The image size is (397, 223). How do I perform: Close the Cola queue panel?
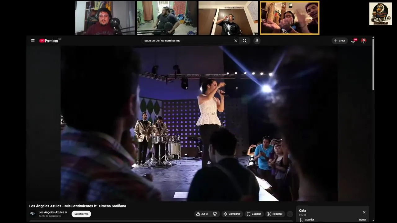click(364, 212)
